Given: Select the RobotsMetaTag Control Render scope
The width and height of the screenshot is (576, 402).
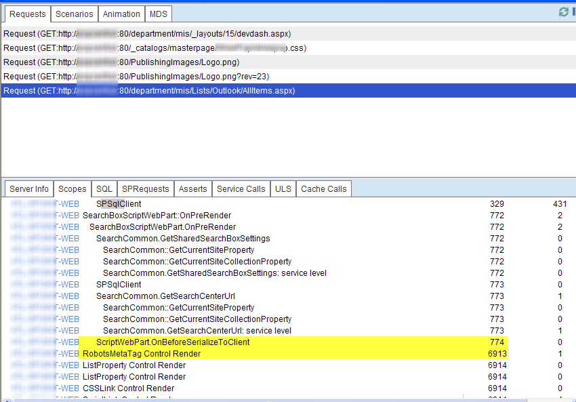Looking at the screenshot, I should pyautogui.click(x=142, y=354).
